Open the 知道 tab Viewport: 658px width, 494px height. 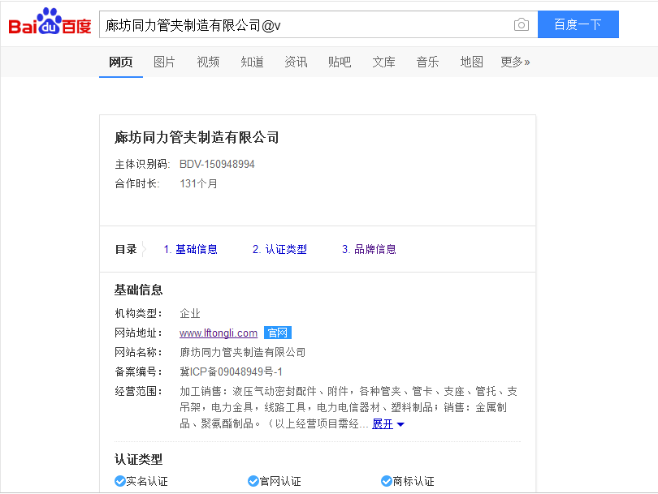click(252, 62)
